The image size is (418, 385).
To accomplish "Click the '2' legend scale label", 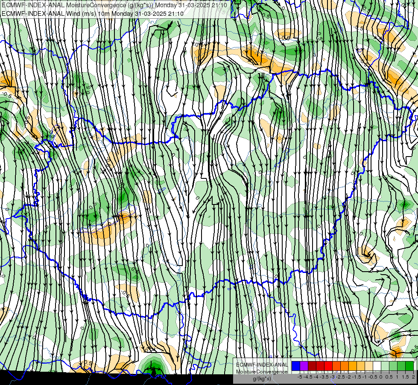I will pos(413,377).
